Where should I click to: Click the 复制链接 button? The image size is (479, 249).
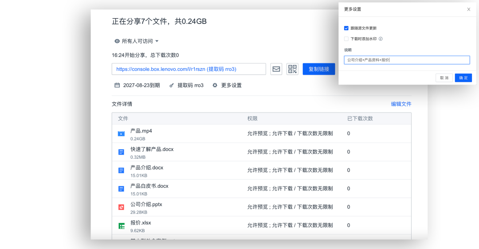(x=318, y=69)
